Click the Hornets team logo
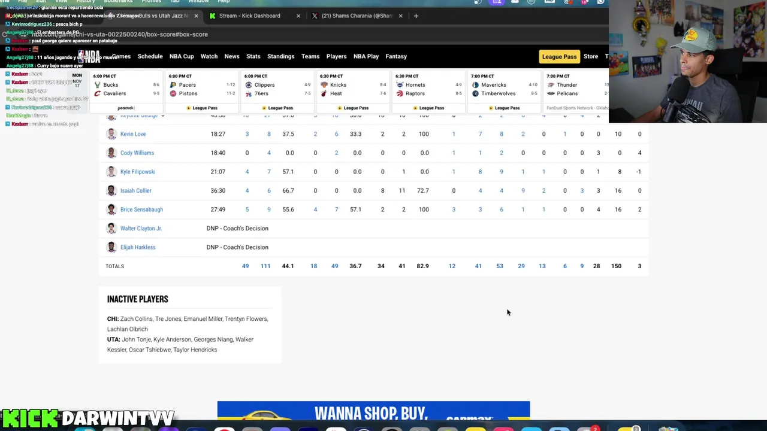767x431 pixels. coord(400,85)
